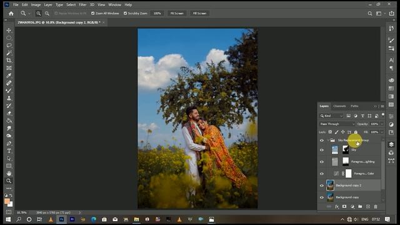Choose Zoom In mode in options bar
400x225 pixels.
(39, 13)
